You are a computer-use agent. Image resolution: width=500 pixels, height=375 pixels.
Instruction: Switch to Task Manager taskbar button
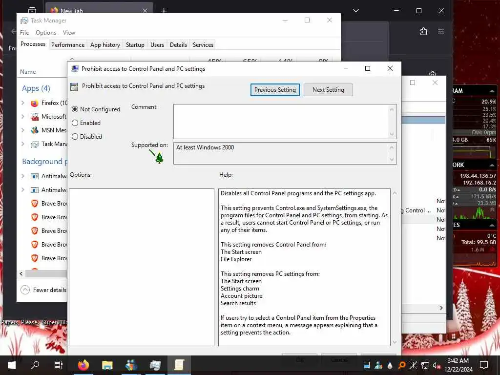[155, 365]
